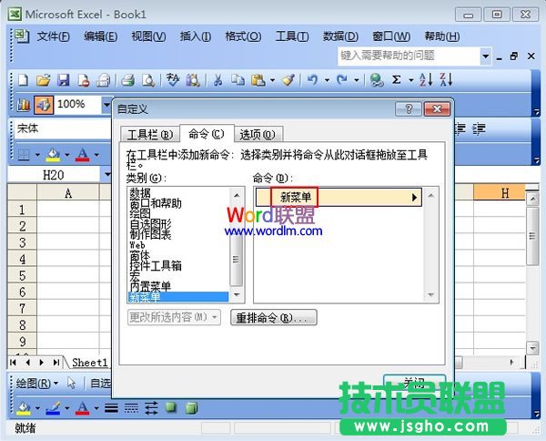Screen dimensions: 546x441
Task: Click the font color red A icon
Action: (83, 153)
